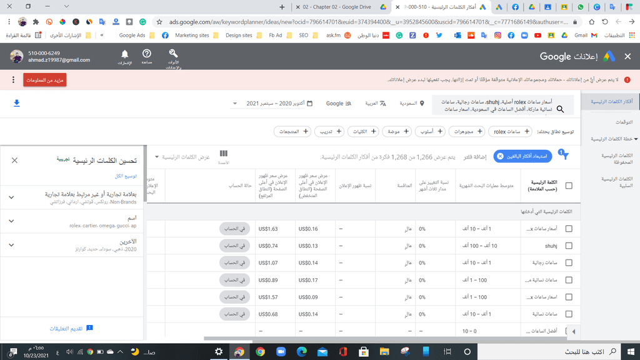640x360 pixels.
Task: Switch to the Chapter 02 Google Drive tab
Action: point(341,7)
